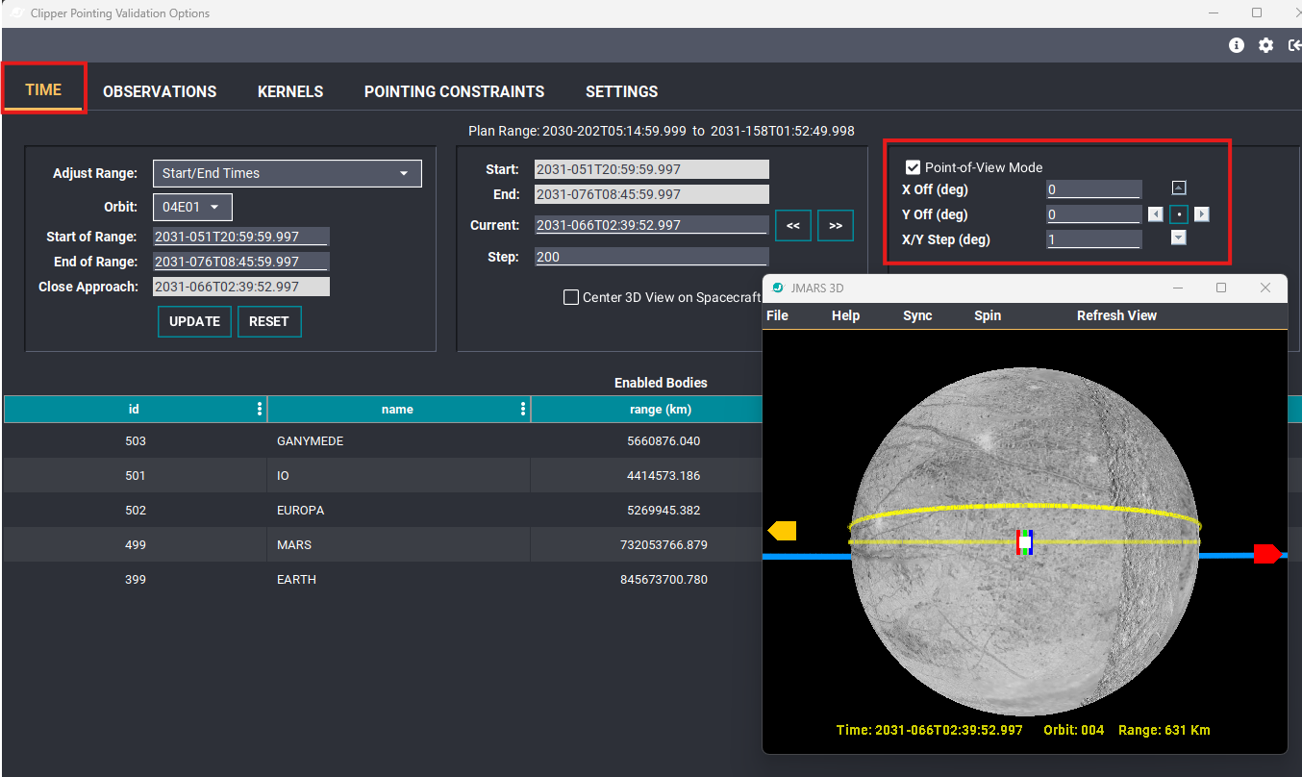Image resolution: width=1302 pixels, height=777 pixels.
Task: Step forward in time with >> button
Action: (x=836, y=225)
